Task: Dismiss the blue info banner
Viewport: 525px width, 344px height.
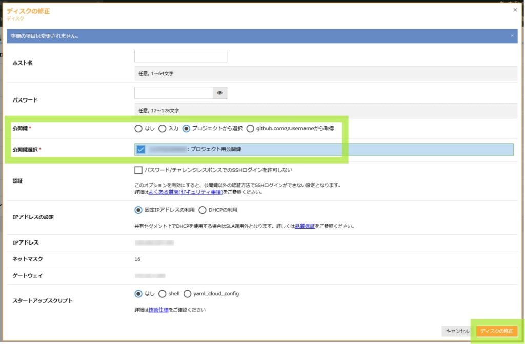Action: click(x=512, y=36)
